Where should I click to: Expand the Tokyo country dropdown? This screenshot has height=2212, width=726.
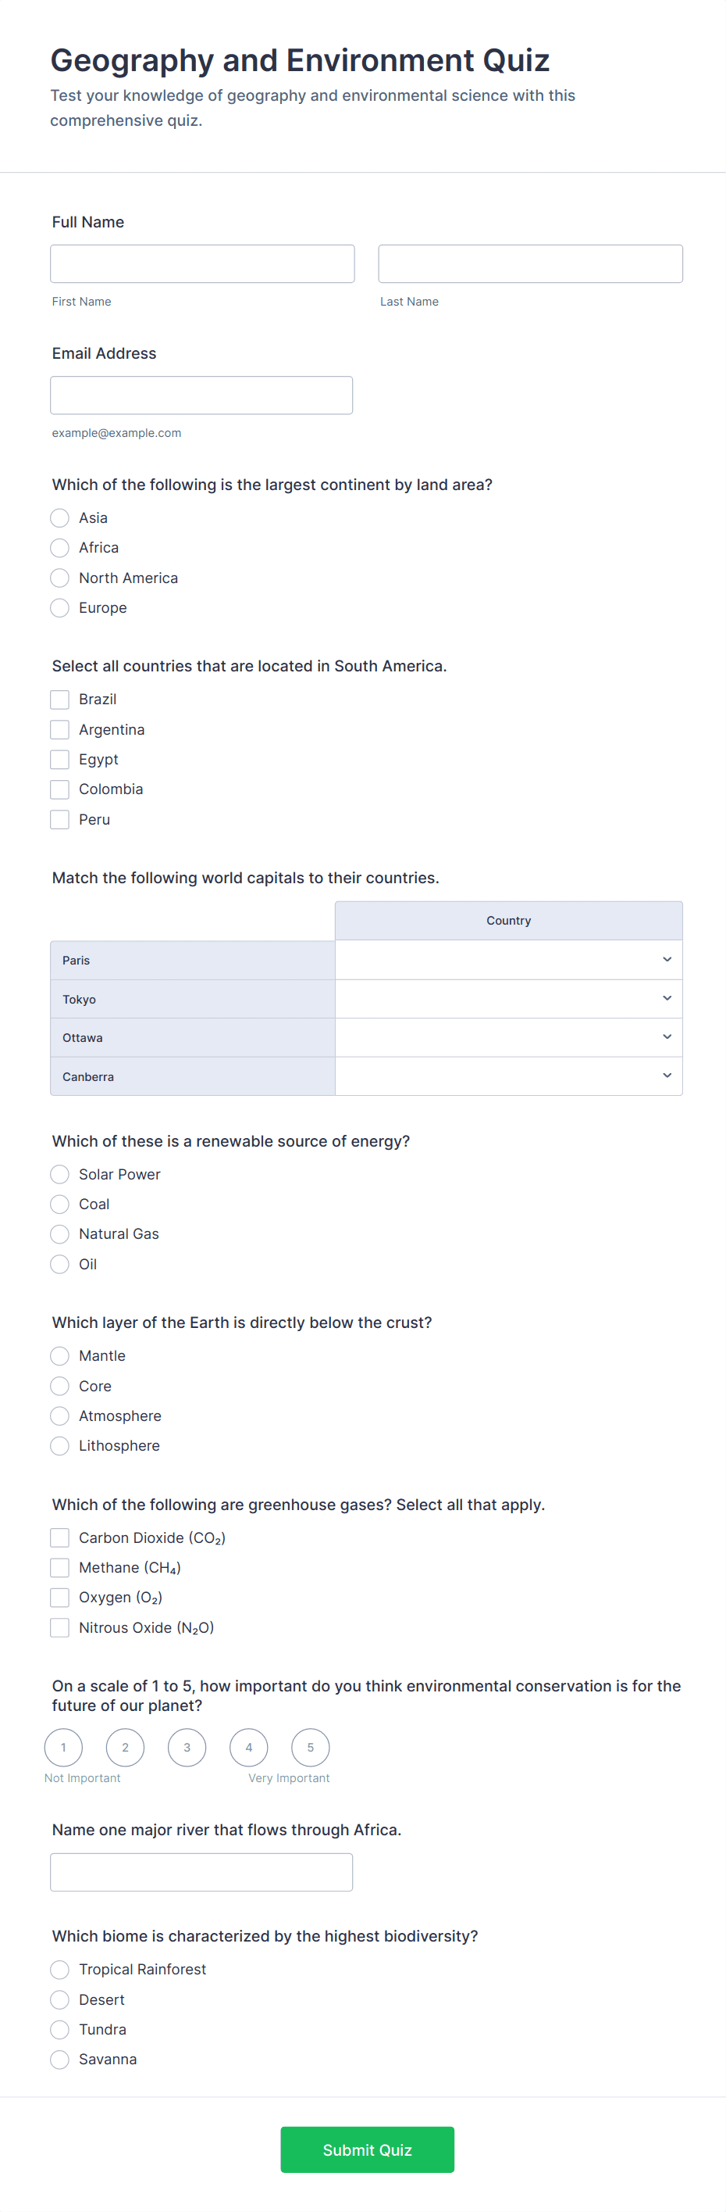coord(508,999)
